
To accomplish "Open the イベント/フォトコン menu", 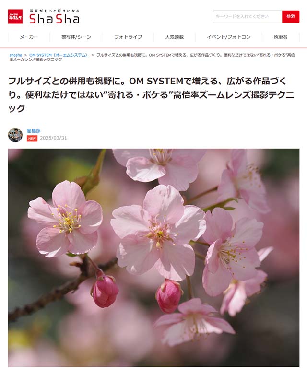I will pos(229,37).
